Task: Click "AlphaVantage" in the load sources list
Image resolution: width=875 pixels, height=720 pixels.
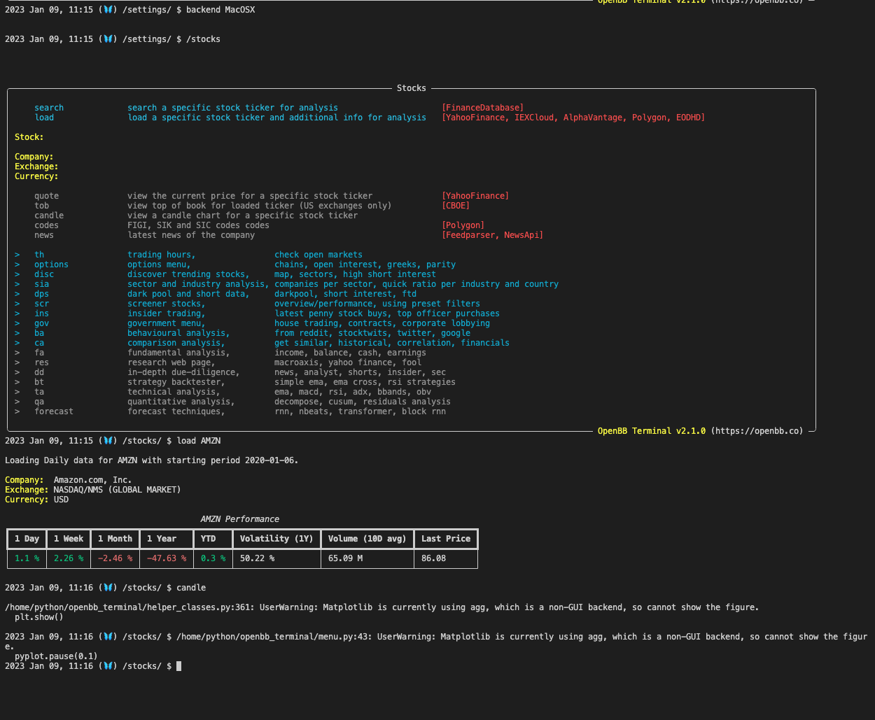Action: [595, 118]
